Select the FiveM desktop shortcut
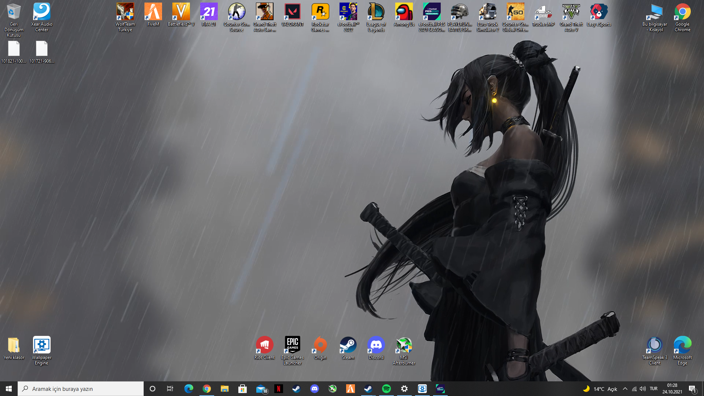The image size is (704, 396). pos(153,15)
